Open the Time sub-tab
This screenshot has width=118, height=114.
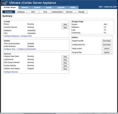point(45,12)
